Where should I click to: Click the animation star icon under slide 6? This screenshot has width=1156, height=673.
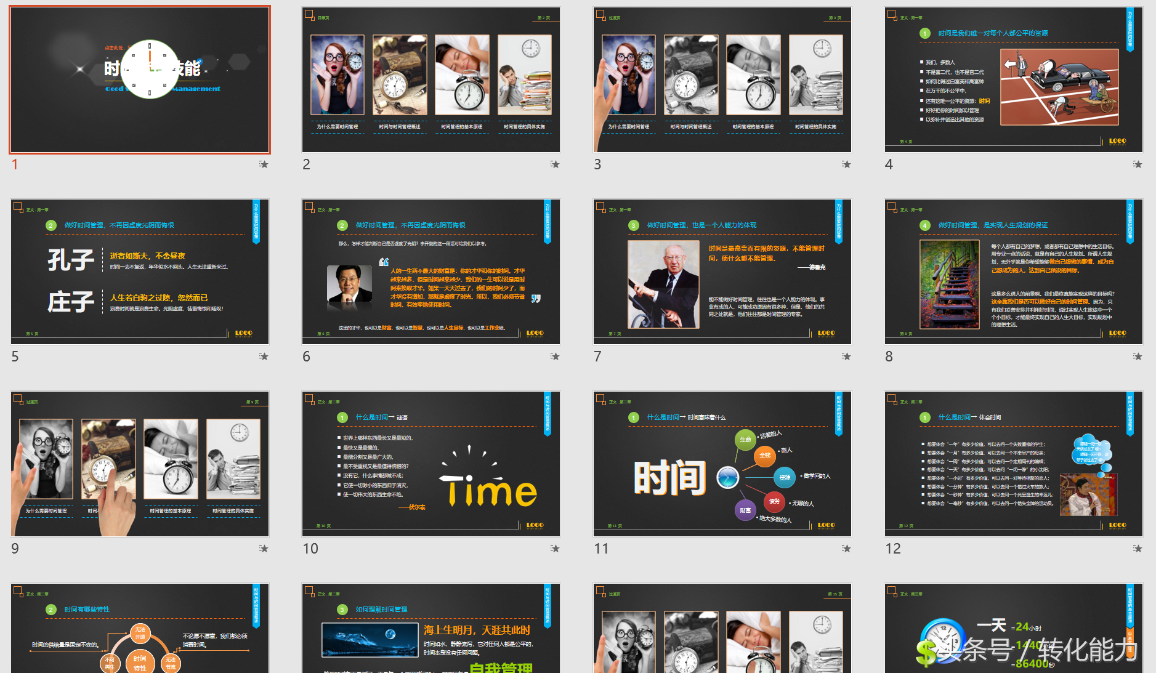[555, 357]
